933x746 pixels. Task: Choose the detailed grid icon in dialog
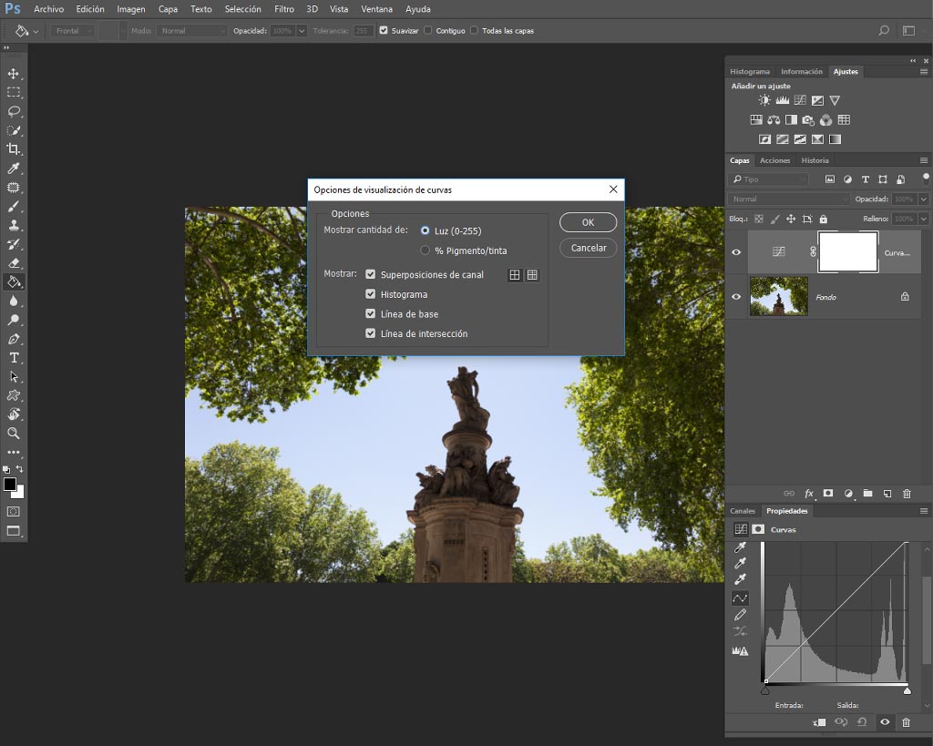pos(532,275)
